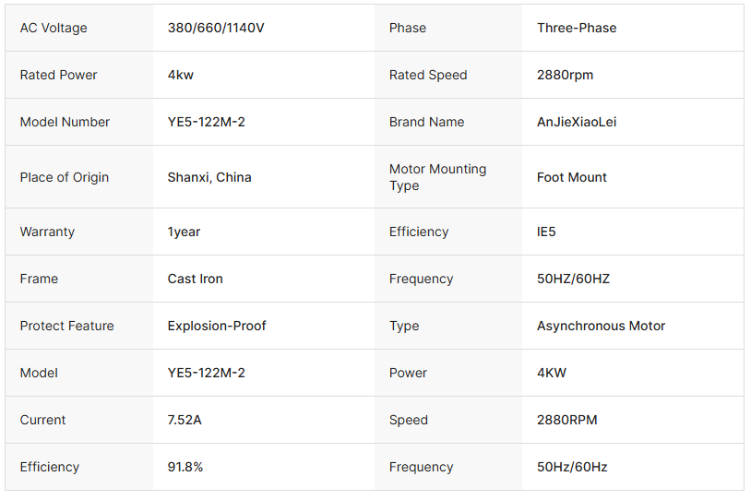Viewport: 751px width, 500px height.
Task: Select the "1year" warranty value
Action: pos(184,232)
